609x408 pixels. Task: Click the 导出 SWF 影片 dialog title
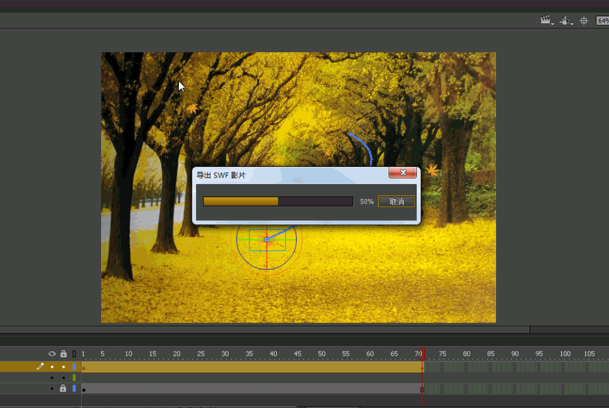[x=220, y=176]
